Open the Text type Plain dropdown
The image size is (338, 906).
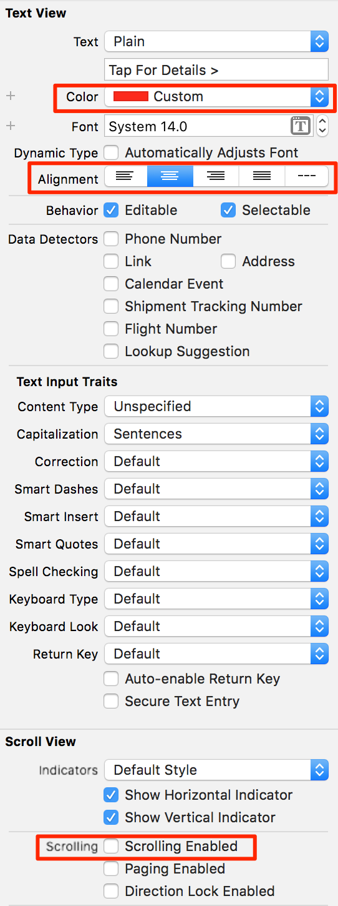[216, 41]
